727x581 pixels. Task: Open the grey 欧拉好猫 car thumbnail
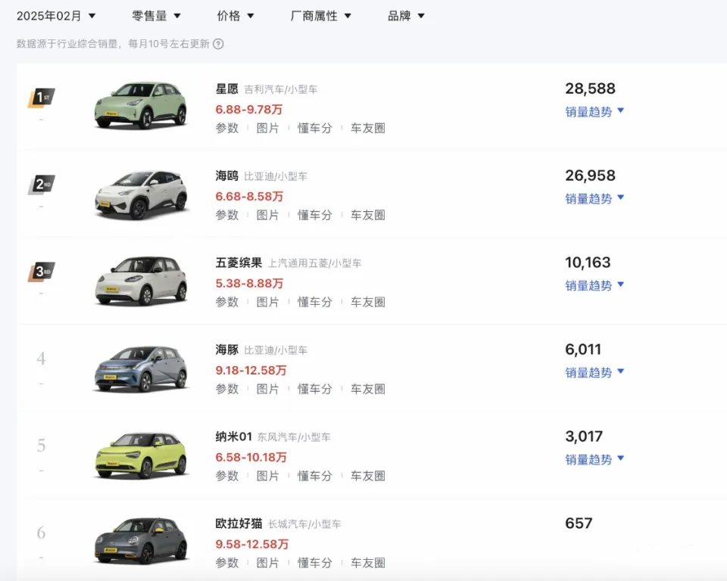pos(141,542)
